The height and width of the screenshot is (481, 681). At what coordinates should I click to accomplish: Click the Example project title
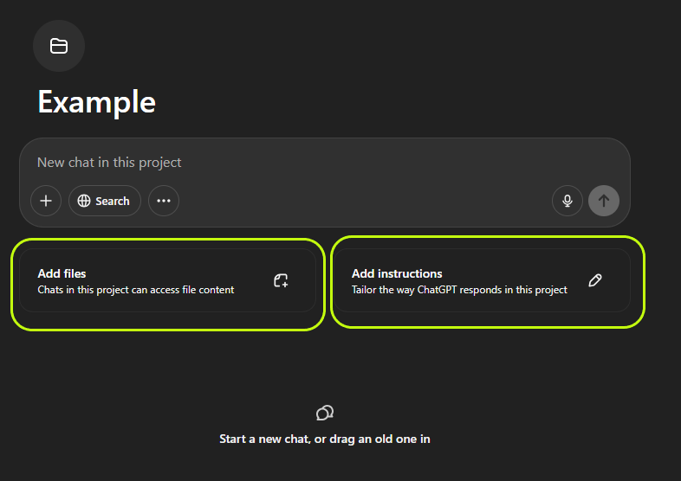coord(96,102)
